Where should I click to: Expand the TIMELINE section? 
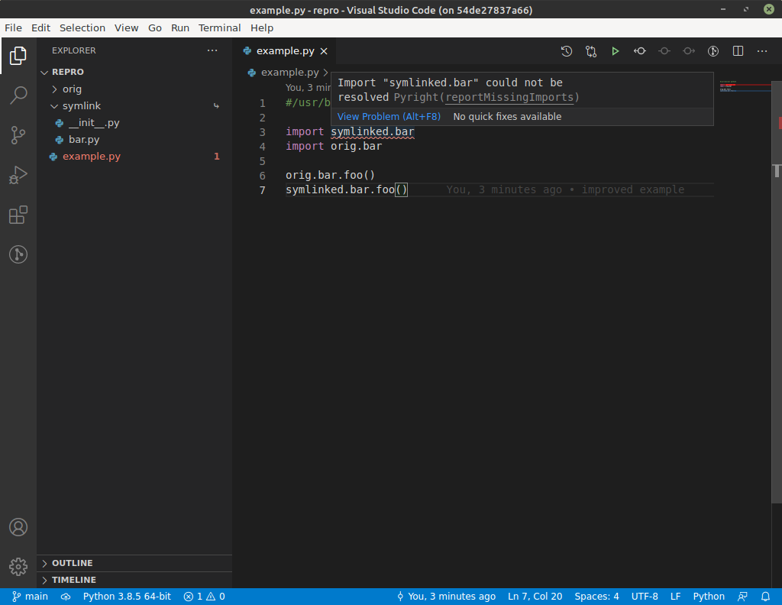[x=134, y=580]
